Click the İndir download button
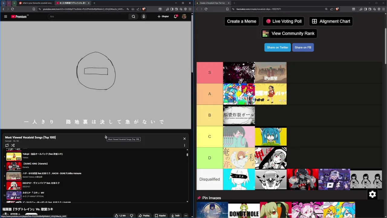This screenshot has width=387, height=218. 175,216
